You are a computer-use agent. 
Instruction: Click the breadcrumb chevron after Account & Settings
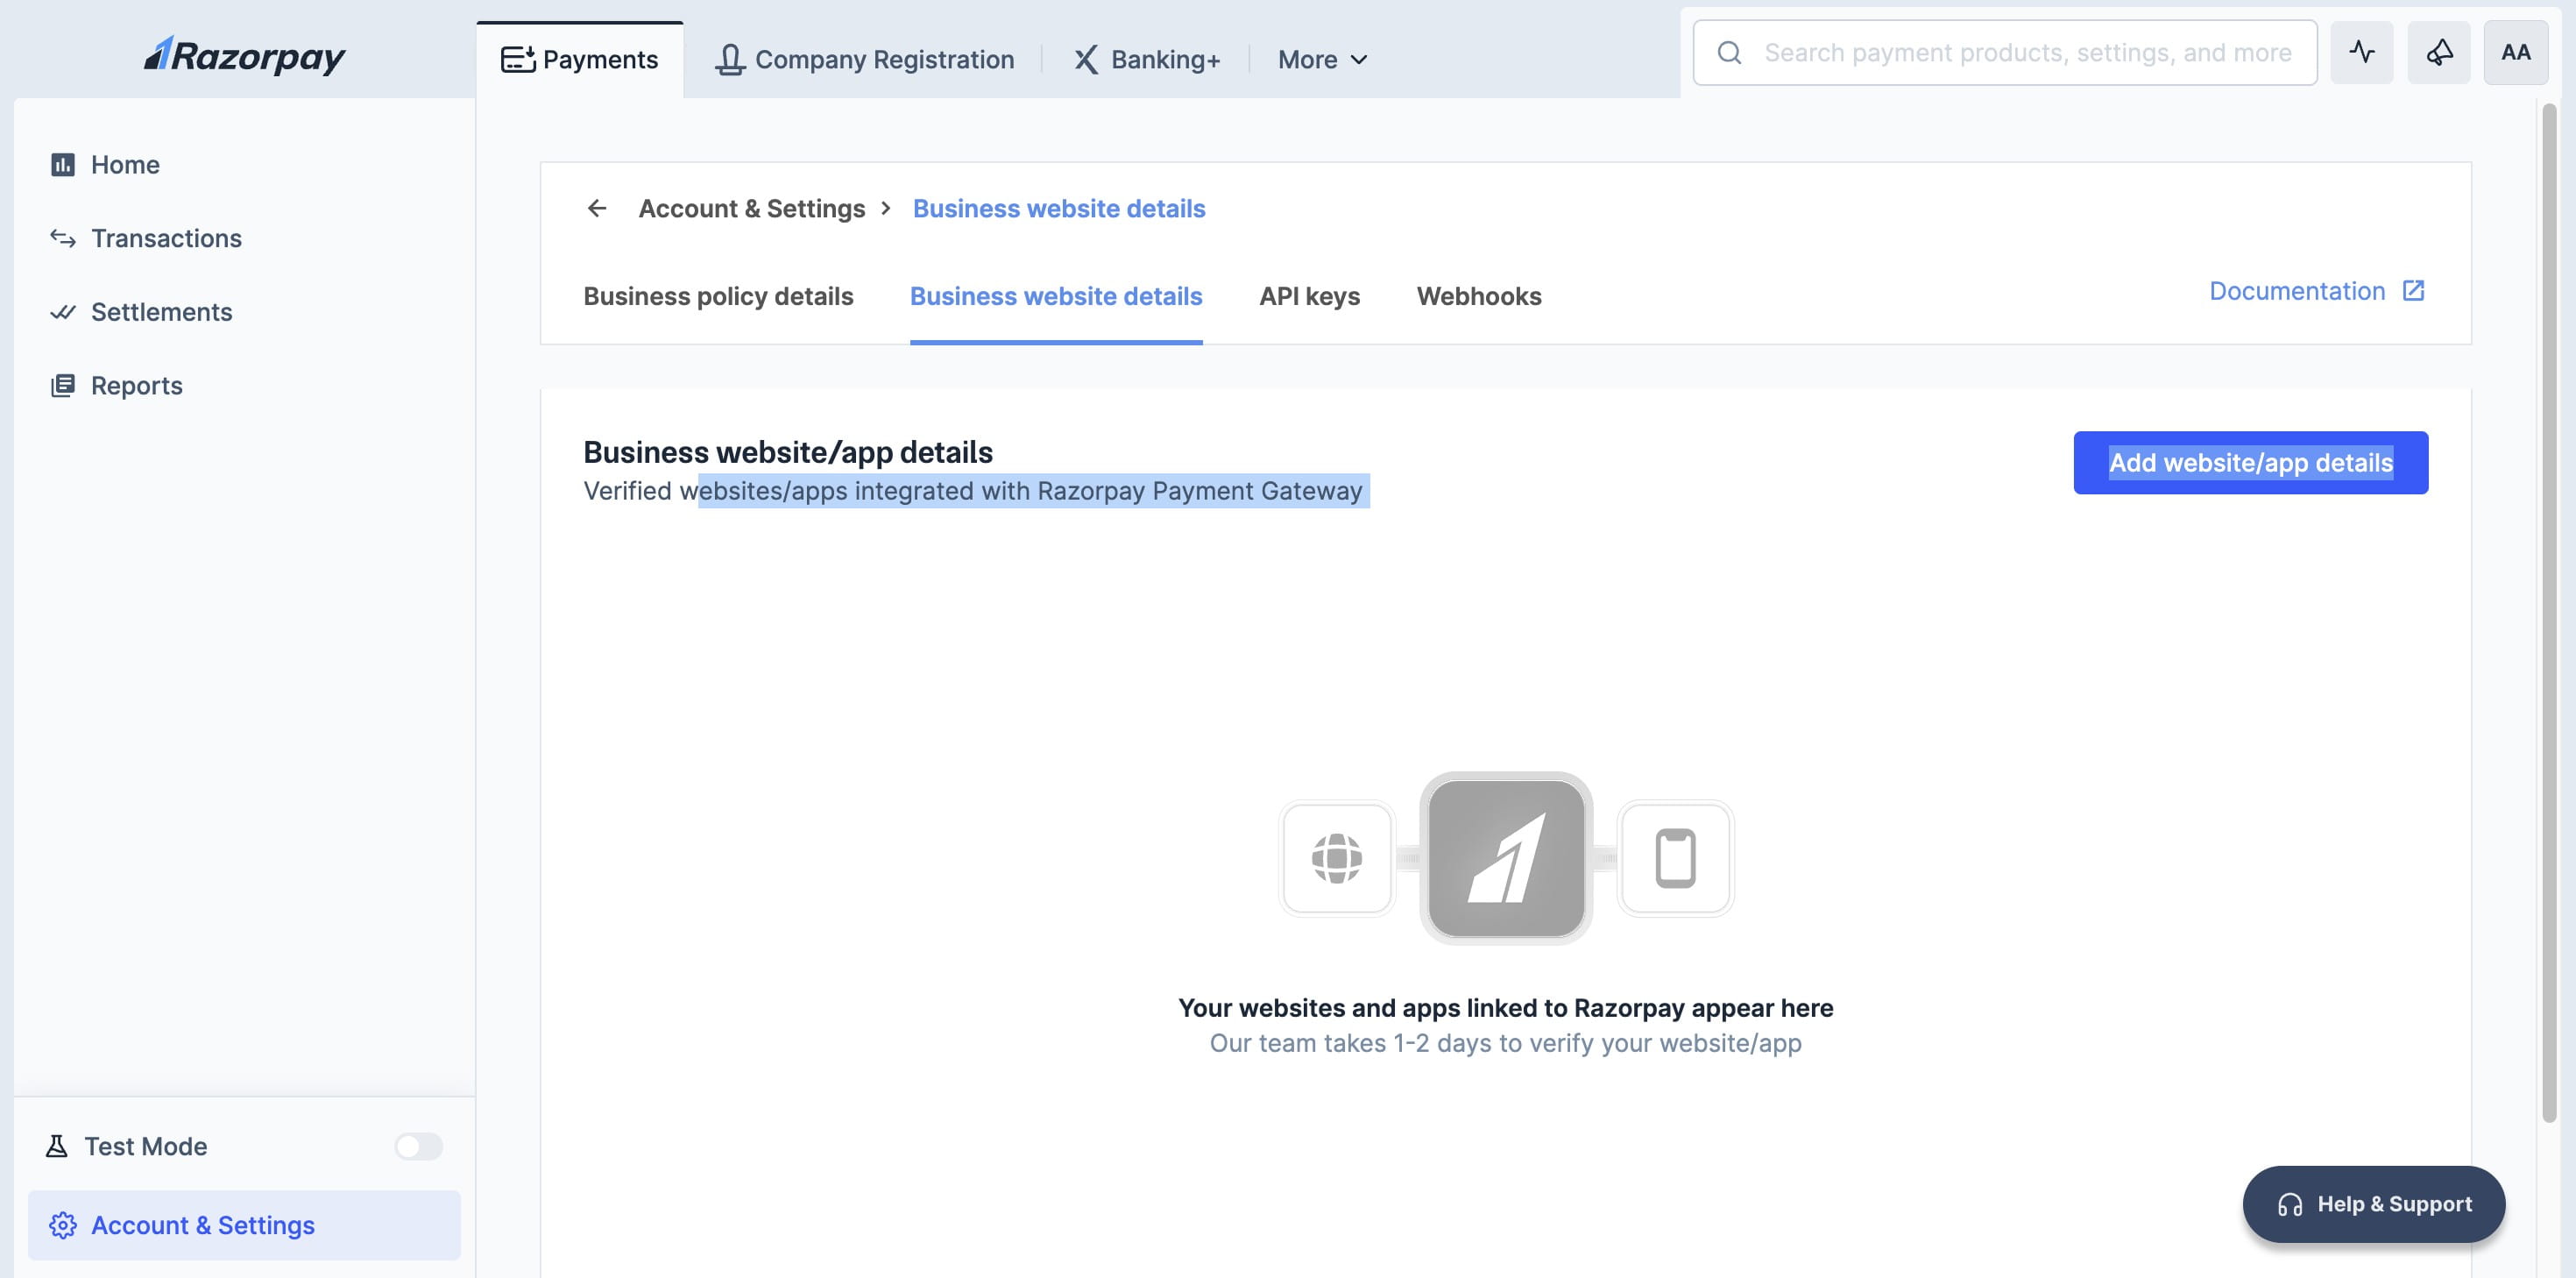click(886, 208)
